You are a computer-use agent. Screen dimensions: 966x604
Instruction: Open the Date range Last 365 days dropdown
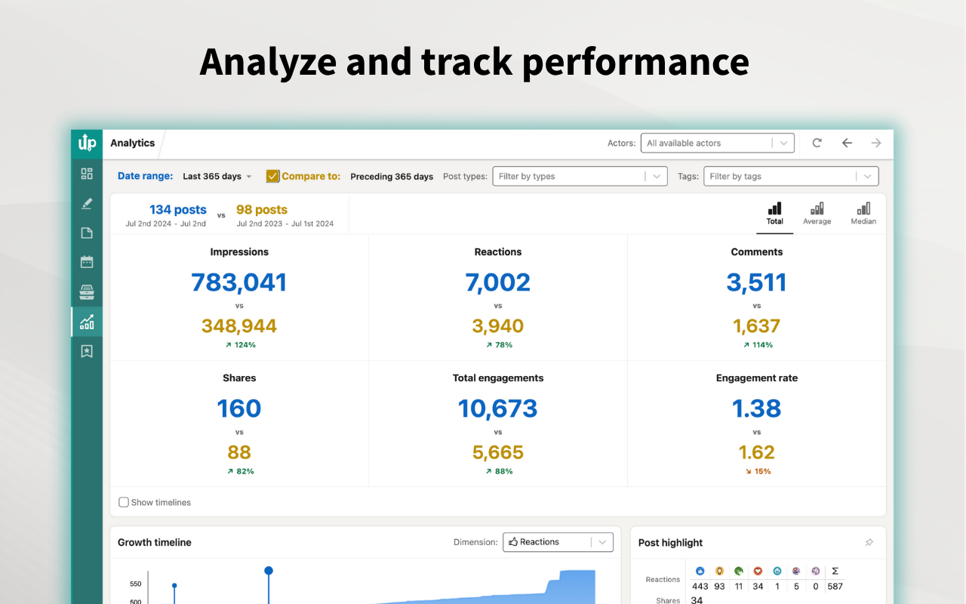coord(217,177)
